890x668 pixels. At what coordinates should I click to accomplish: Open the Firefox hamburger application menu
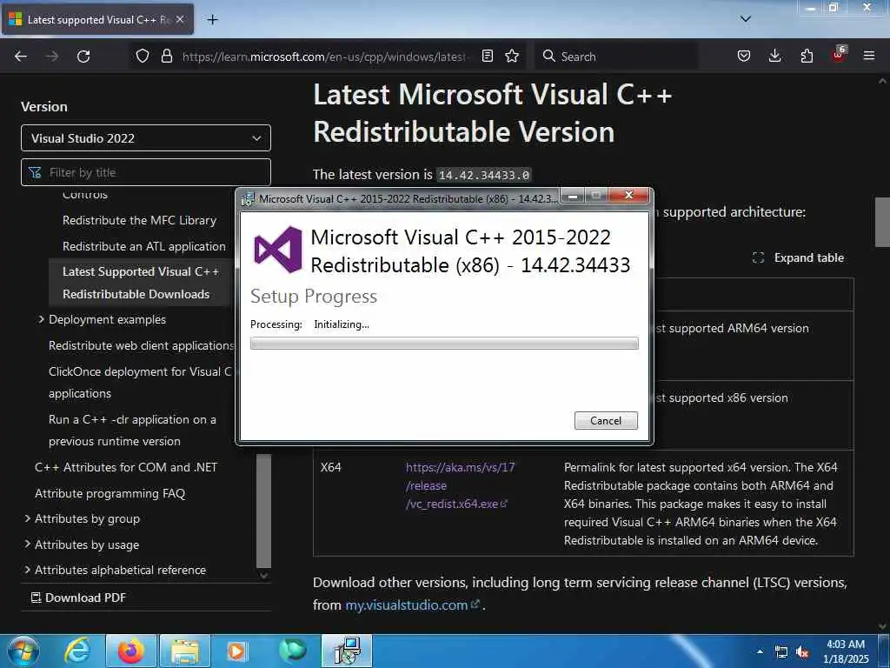(869, 56)
